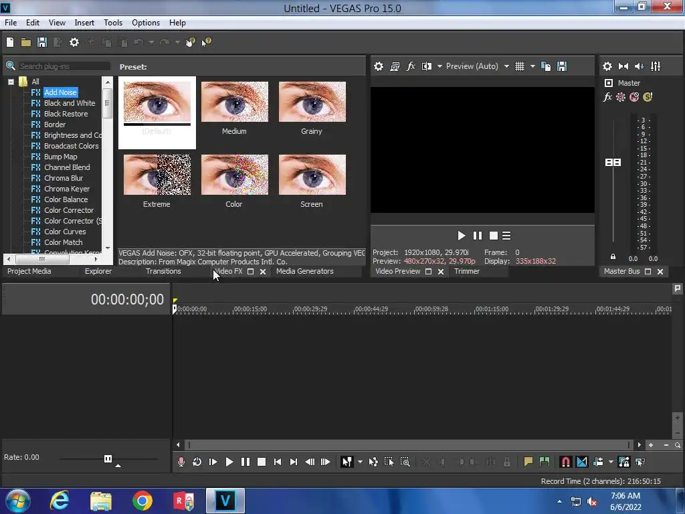Click the Search plug-ins field

click(x=64, y=66)
